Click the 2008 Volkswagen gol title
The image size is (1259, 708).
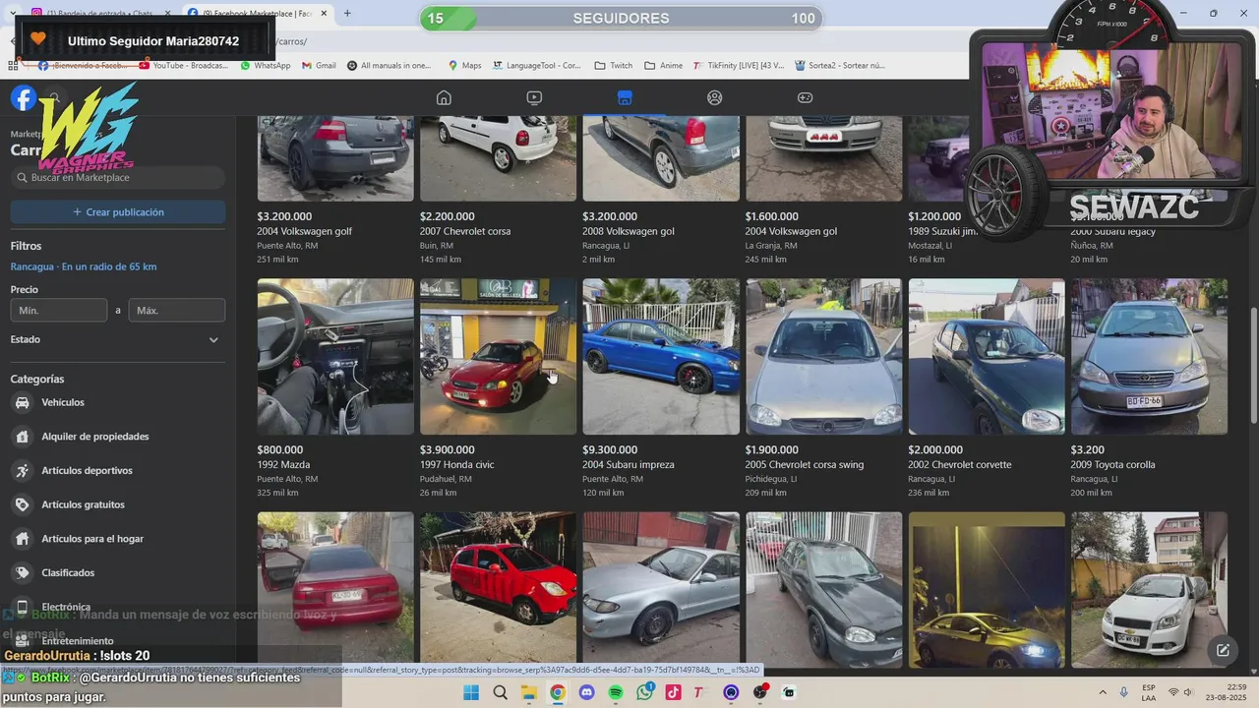pos(627,232)
